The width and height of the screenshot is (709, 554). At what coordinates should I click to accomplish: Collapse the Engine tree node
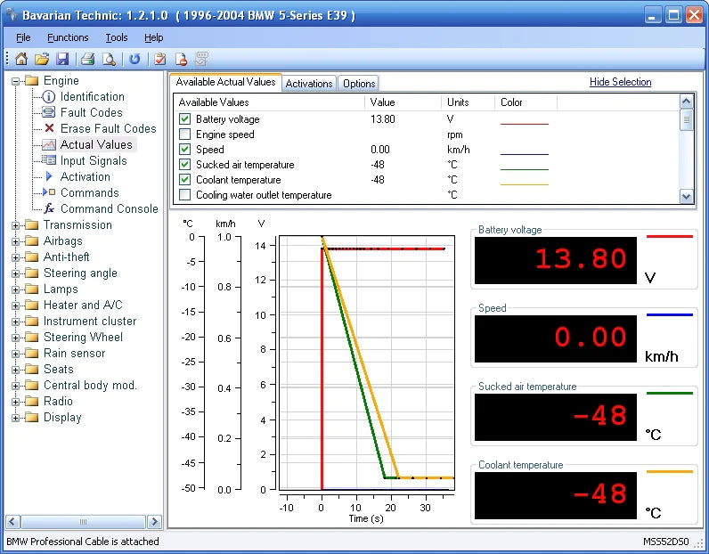click(16, 81)
